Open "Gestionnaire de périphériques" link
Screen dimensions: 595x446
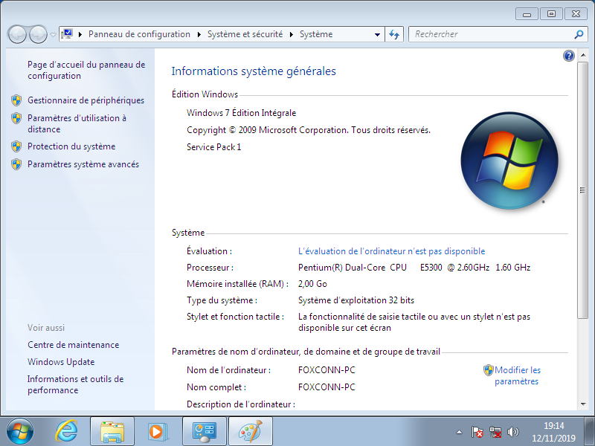[86, 100]
